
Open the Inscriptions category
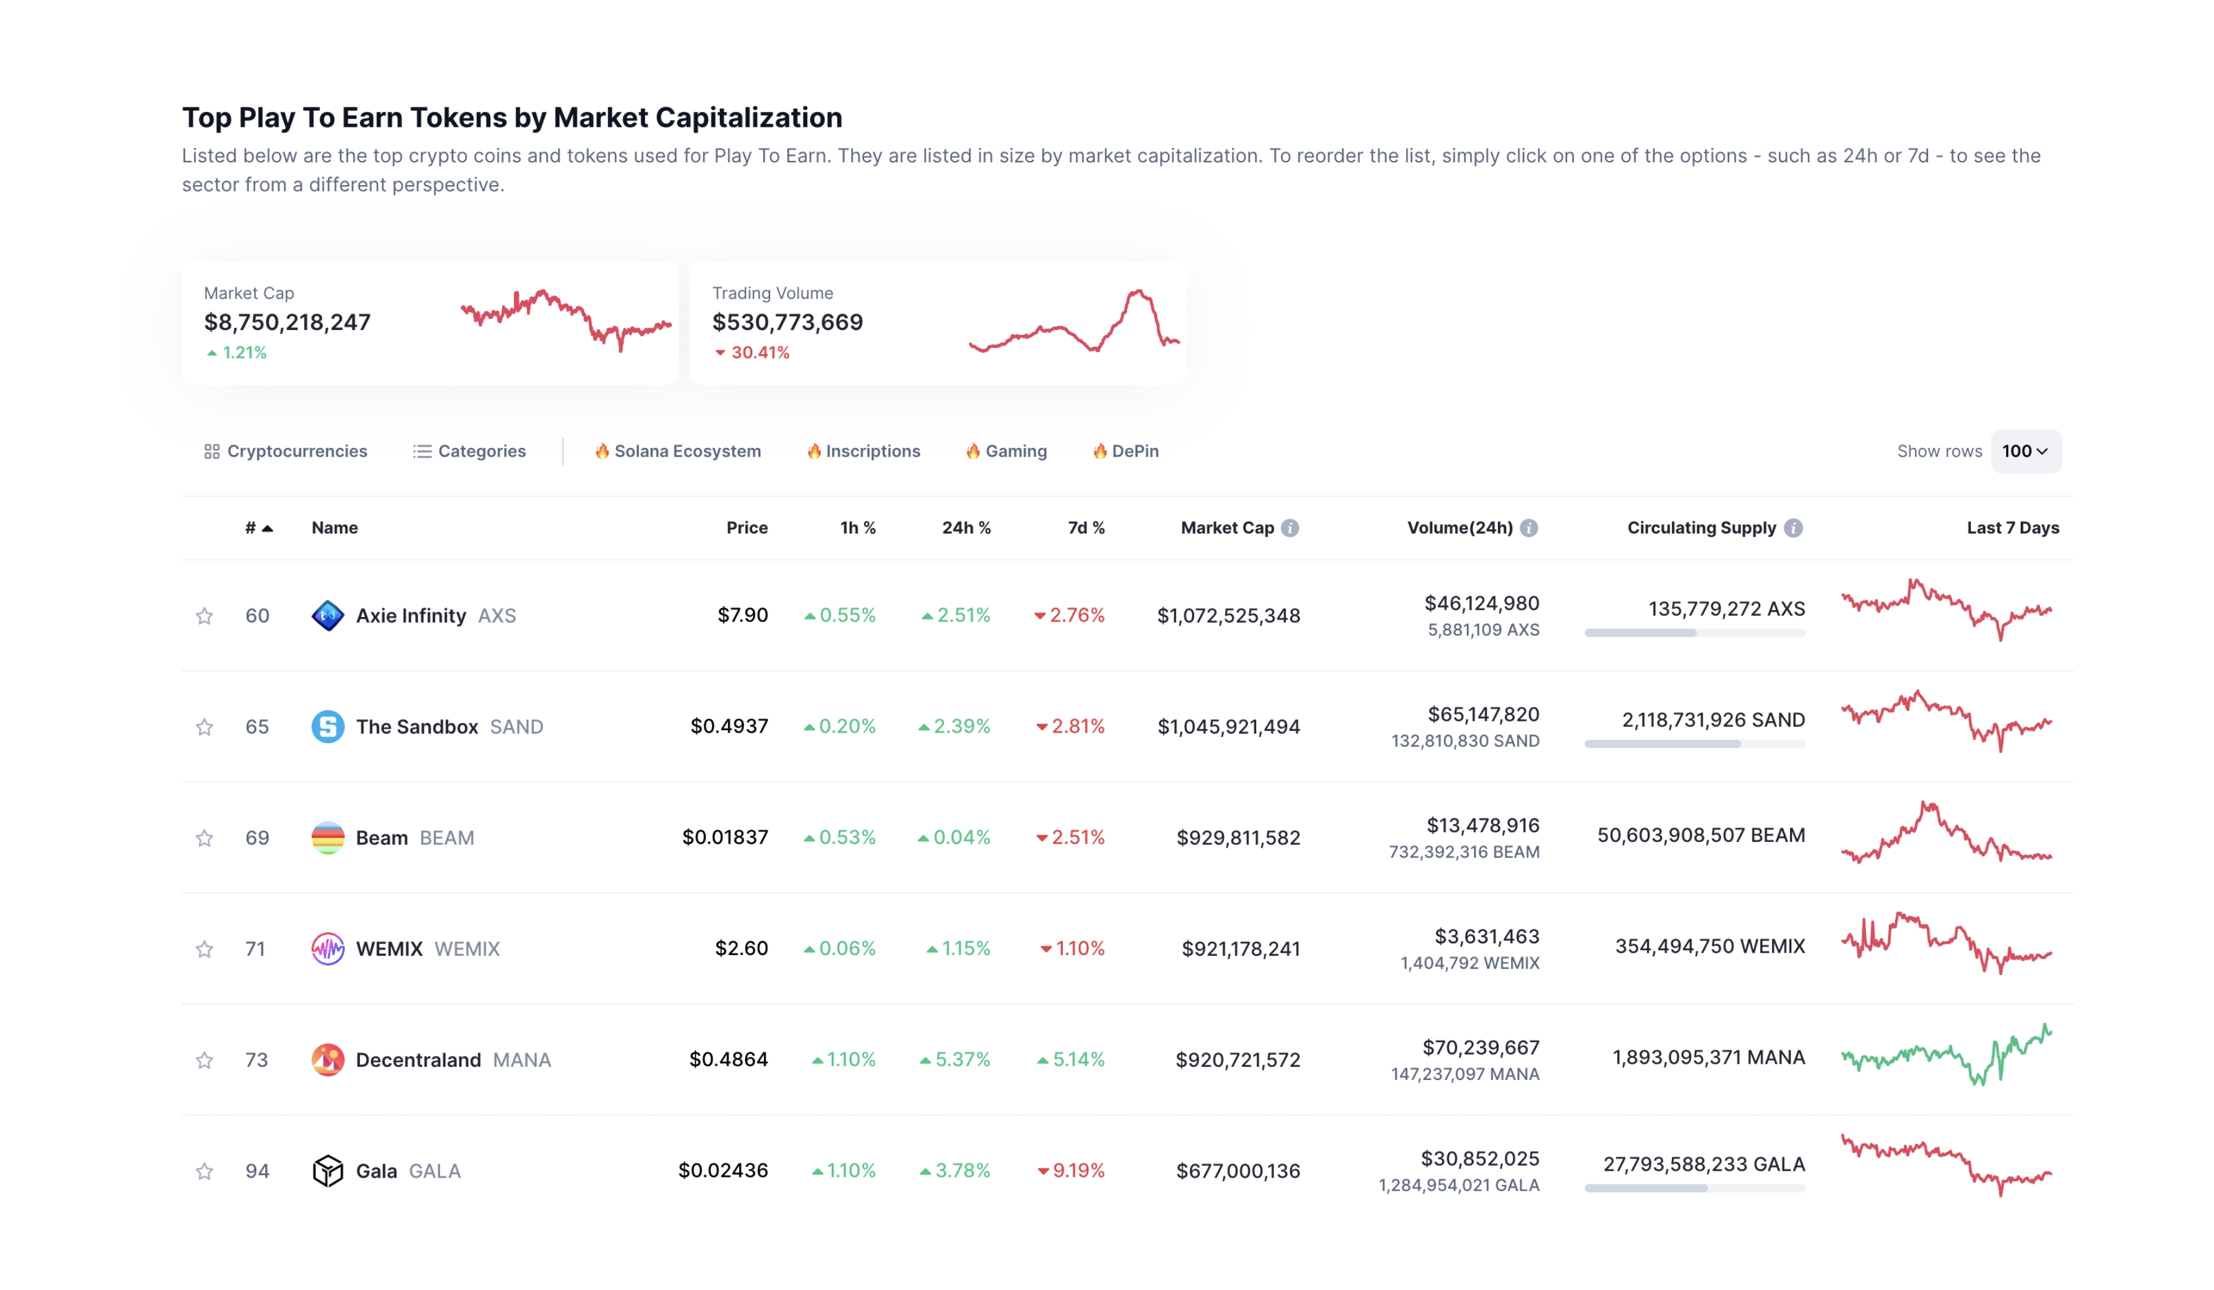click(863, 451)
